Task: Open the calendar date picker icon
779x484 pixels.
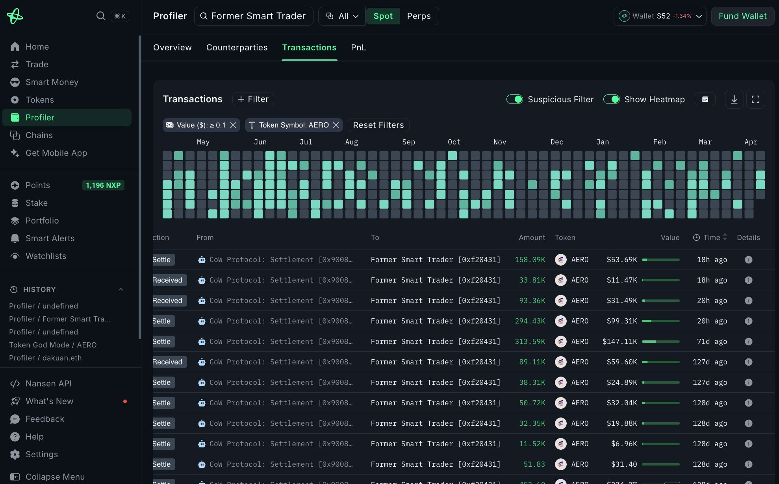Action: pos(705,99)
